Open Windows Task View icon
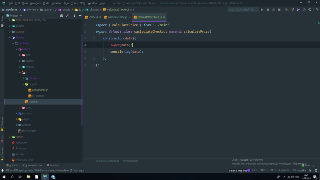 (20, 177)
